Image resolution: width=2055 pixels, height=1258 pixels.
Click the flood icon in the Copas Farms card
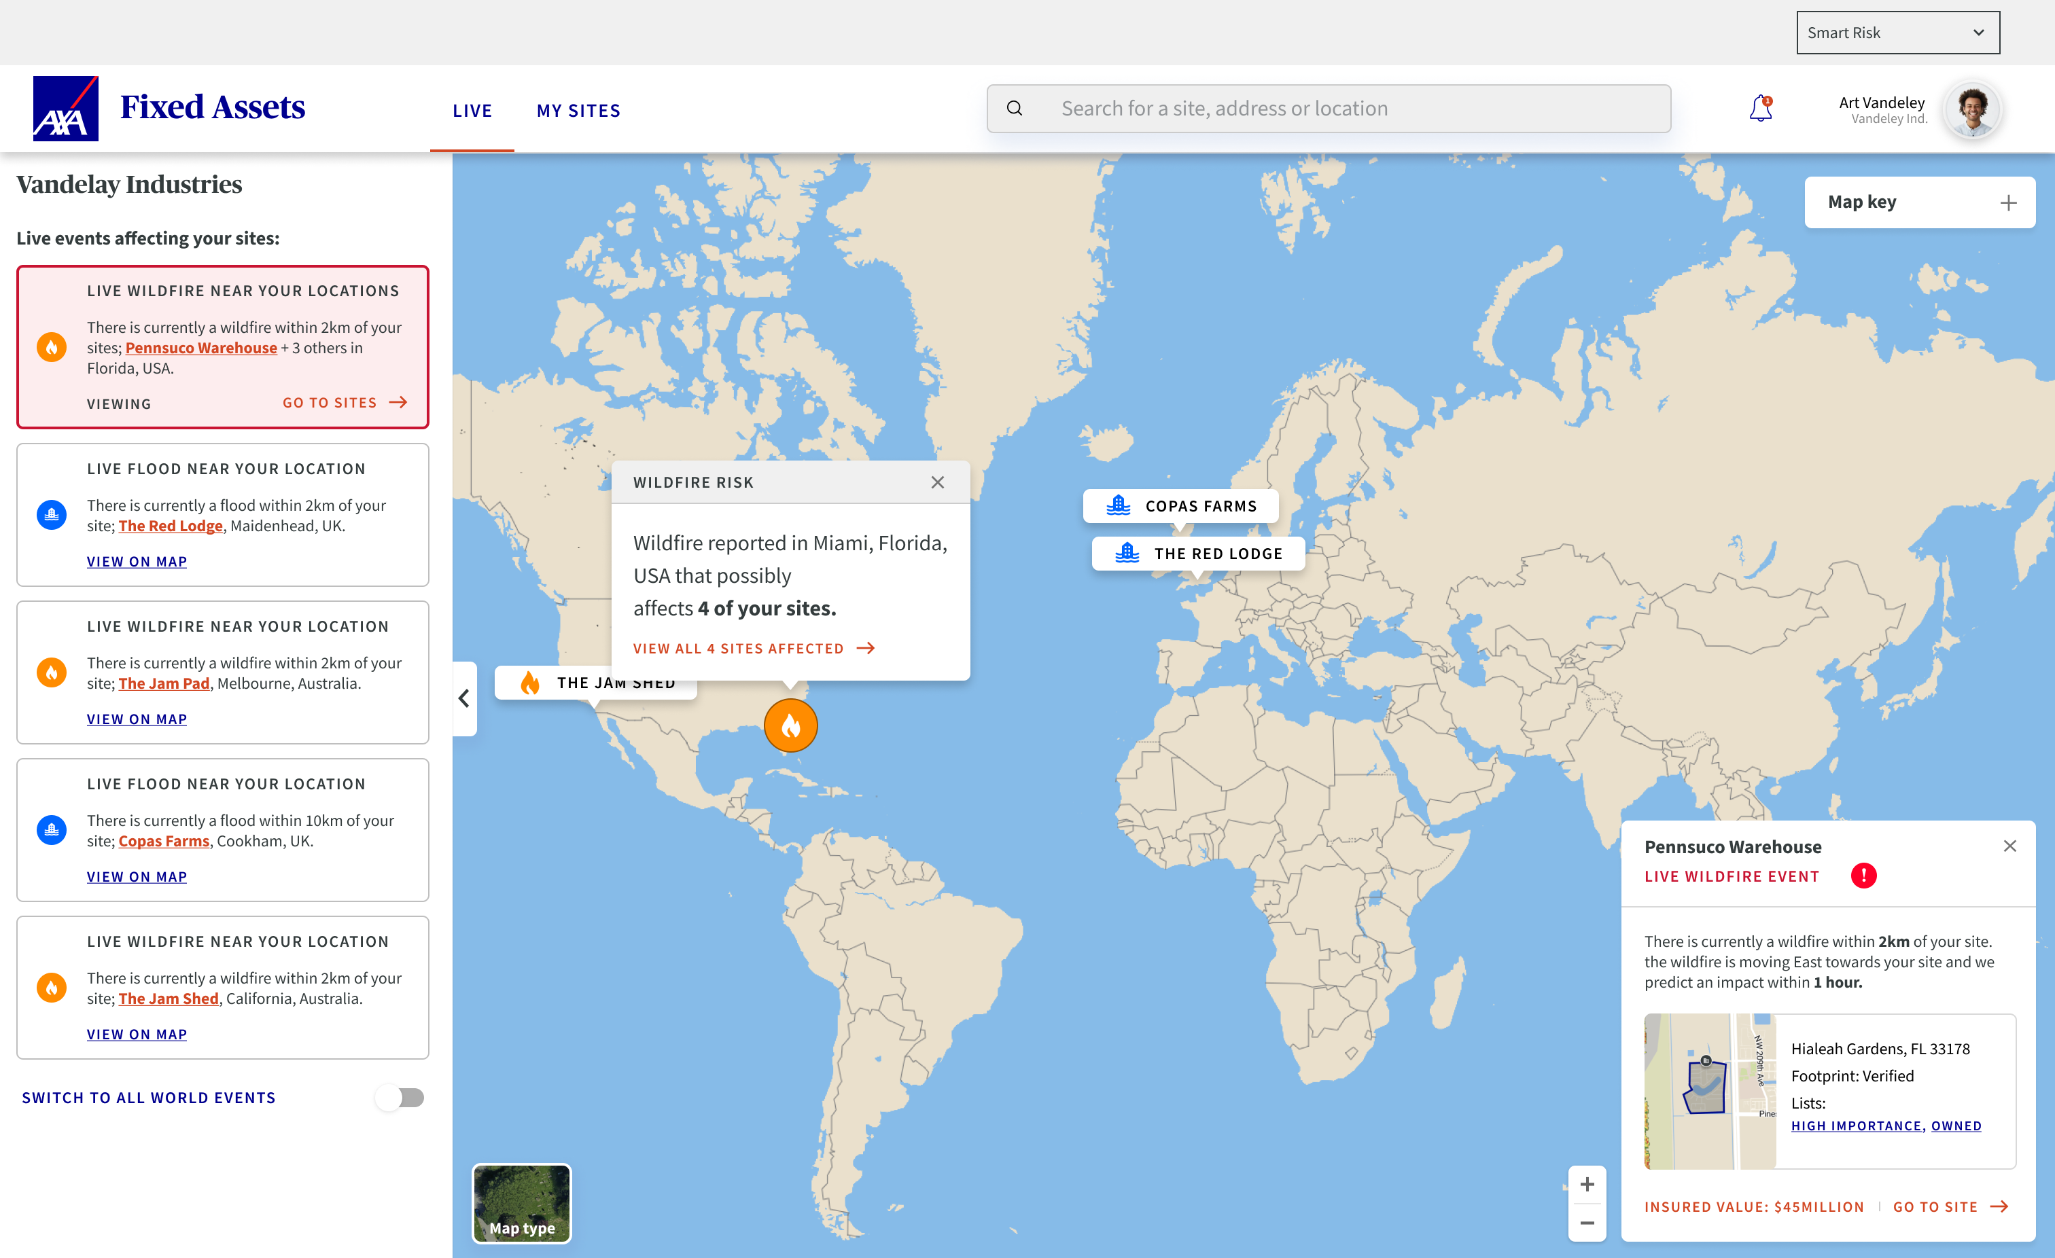click(x=52, y=830)
